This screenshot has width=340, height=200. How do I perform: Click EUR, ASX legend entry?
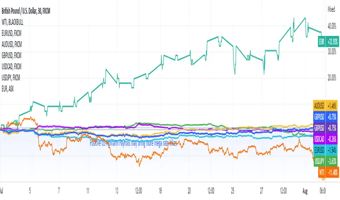tap(8, 89)
